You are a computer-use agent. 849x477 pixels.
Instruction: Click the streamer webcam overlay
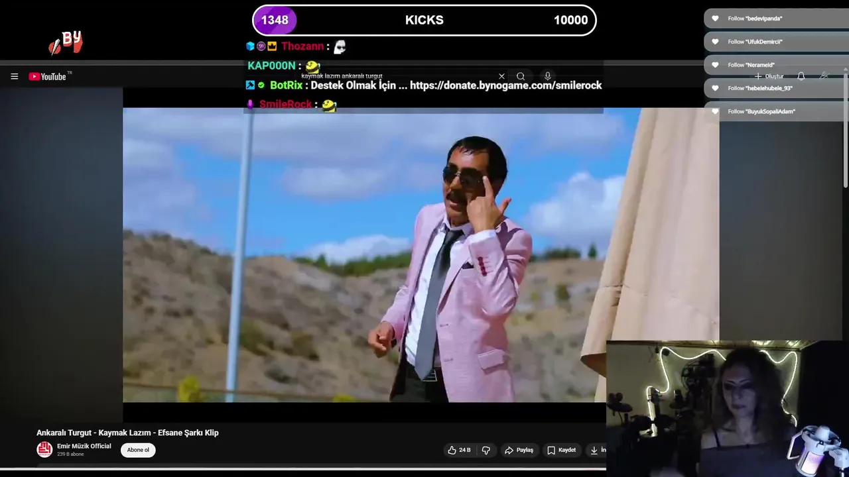tap(728, 409)
